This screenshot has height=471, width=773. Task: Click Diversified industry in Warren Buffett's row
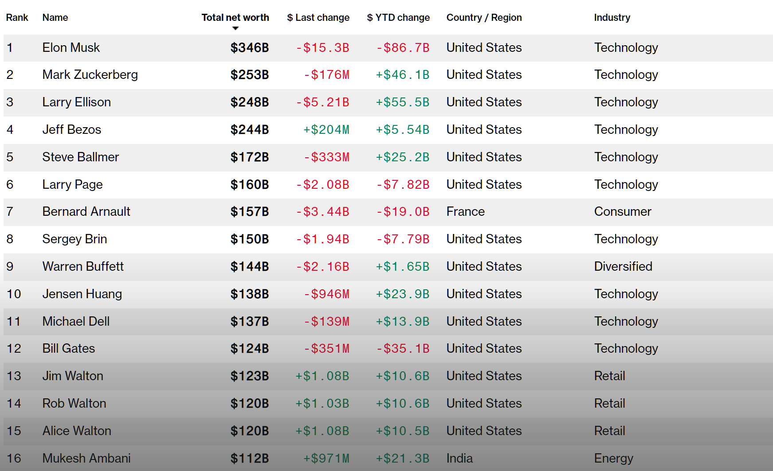[x=623, y=267]
